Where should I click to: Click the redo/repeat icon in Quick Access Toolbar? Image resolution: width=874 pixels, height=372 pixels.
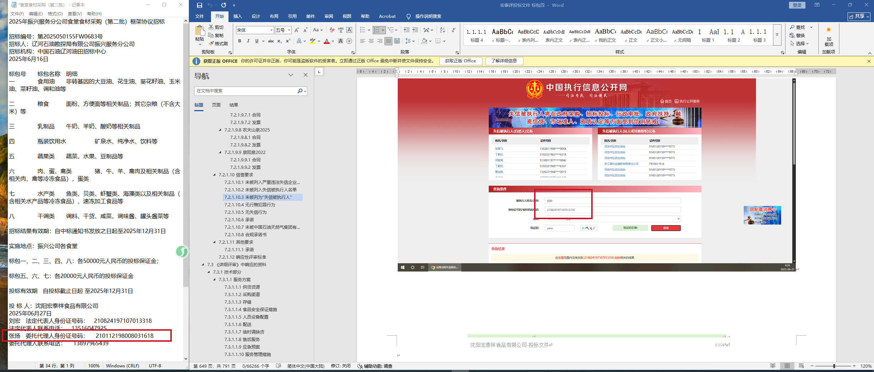pyautogui.click(x=223, y=5)
